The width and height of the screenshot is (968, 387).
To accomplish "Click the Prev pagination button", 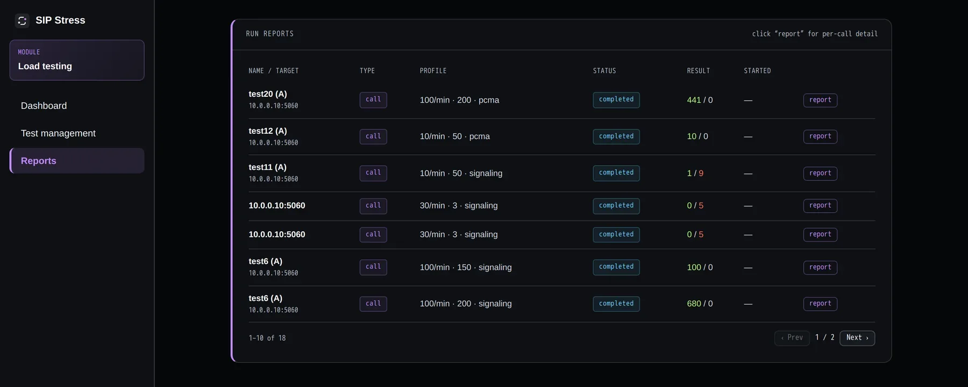I will [792, 338].
